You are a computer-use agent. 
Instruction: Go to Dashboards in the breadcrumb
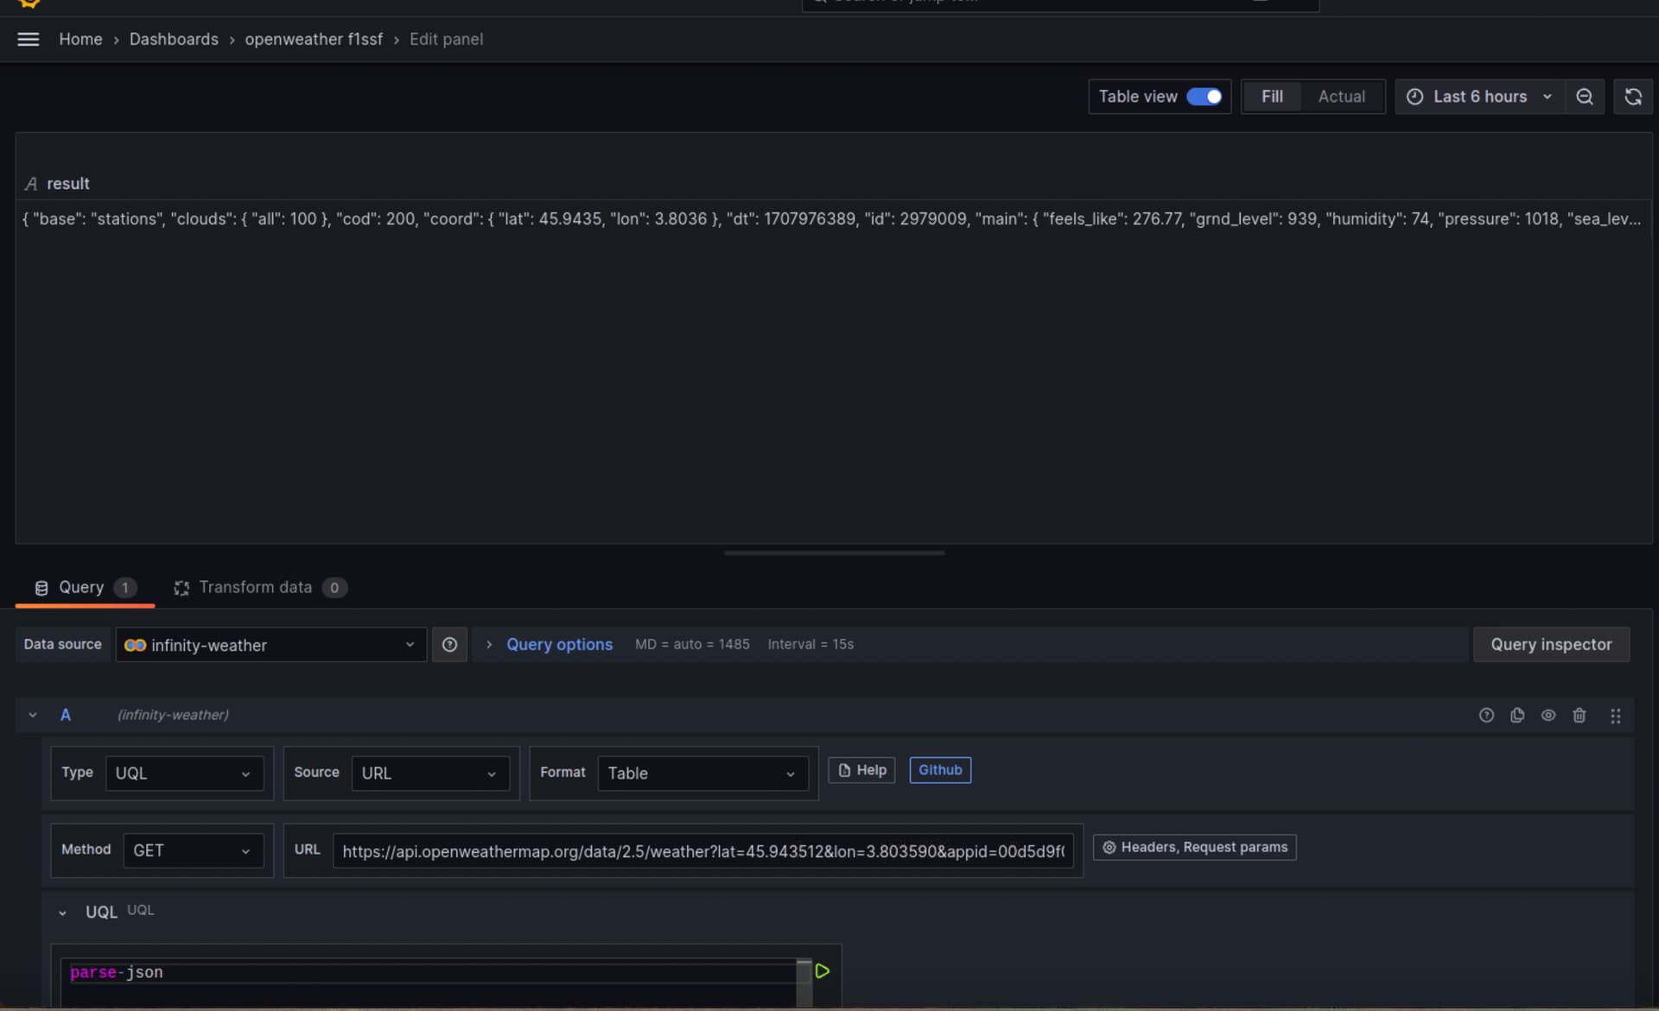[174, 40]
